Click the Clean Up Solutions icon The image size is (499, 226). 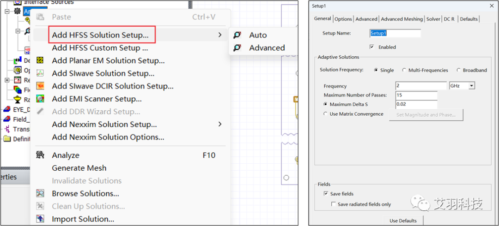[40, 206]
